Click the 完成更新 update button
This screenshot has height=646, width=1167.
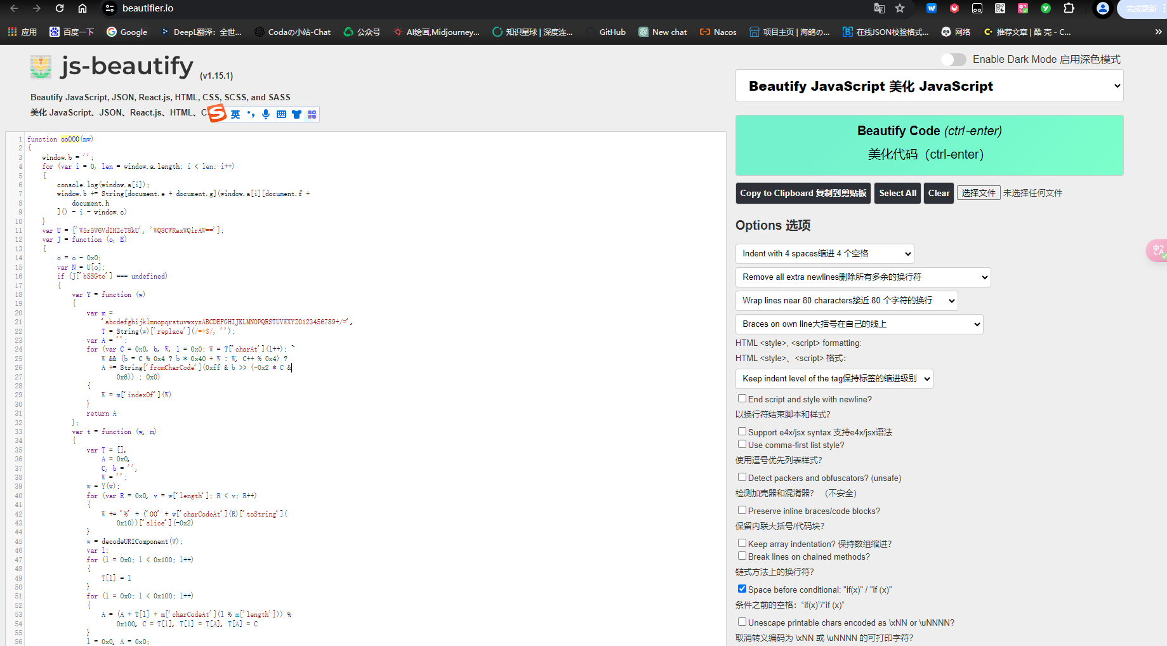click(1142, 8)
